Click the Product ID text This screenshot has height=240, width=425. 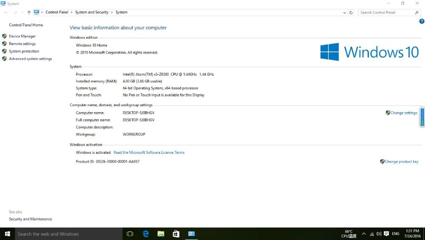pos(108,161)
